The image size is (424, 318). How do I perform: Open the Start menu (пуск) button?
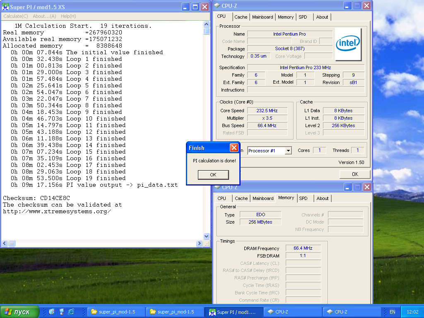pyautogui.click(x=19, y=312)
